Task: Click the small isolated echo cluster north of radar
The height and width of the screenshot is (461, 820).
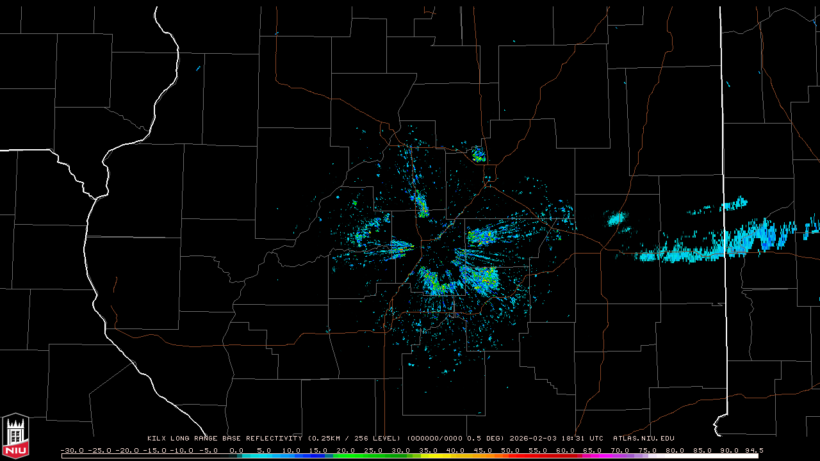Action: [478, 154]
